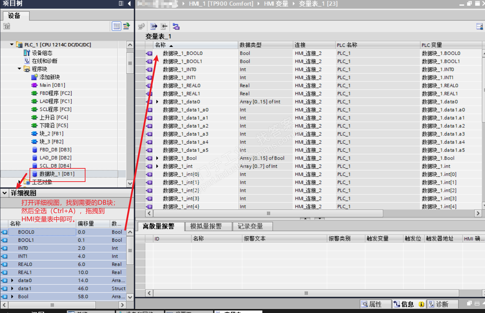485x313 pixels.
Task: Click HMI_1 [TP900 Comfort] in the breadcrumb
Action: tap(221, 4)
